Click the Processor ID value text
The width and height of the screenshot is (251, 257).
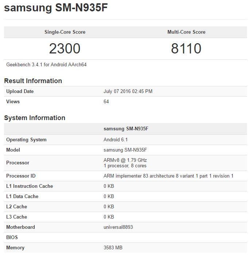click(169, 176)
